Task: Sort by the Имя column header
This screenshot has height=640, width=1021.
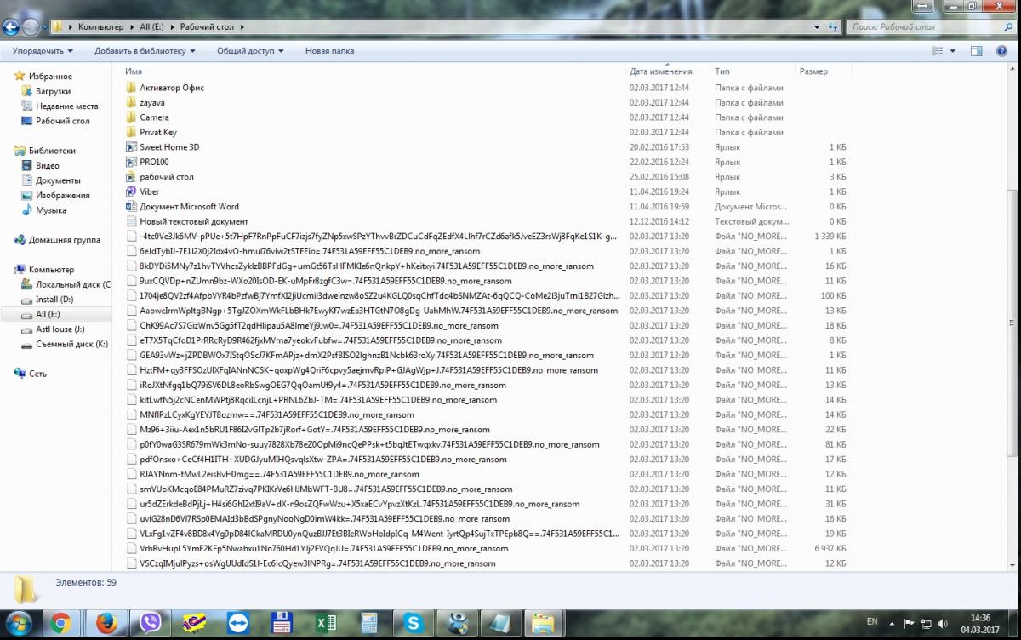Action: click(x=134, y=71)
